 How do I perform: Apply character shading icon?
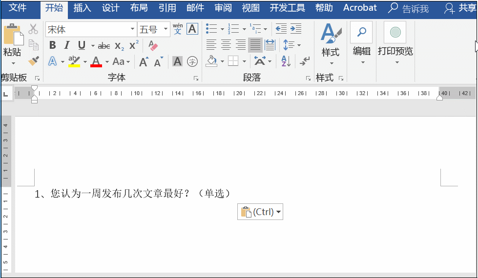coord(177,61)
